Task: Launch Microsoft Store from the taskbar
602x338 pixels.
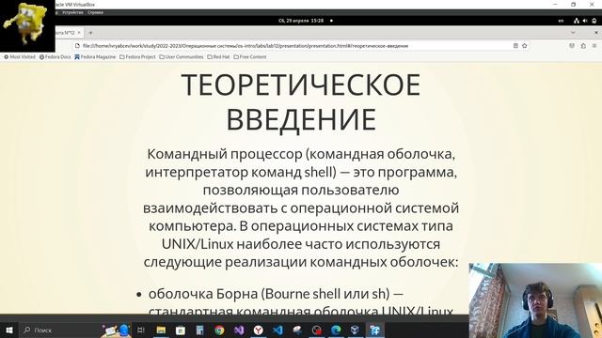Action: click(180, 330)
